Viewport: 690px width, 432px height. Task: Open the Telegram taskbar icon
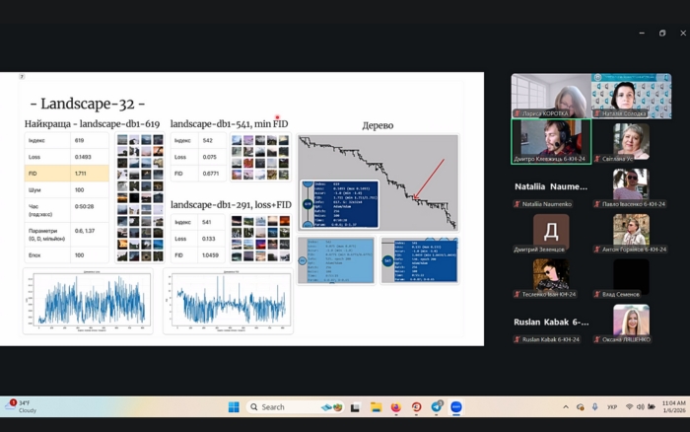(437, 406)
